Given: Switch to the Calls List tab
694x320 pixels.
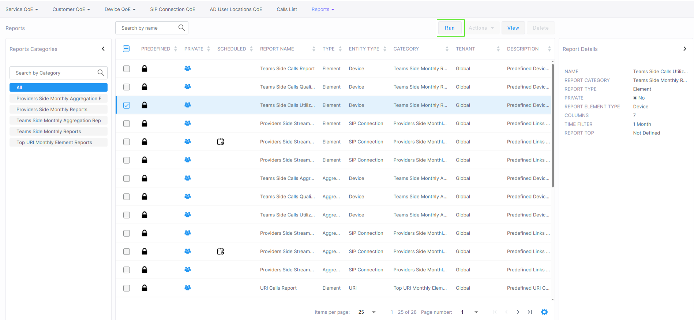Looking at the screenshot, I should (286, 9).
